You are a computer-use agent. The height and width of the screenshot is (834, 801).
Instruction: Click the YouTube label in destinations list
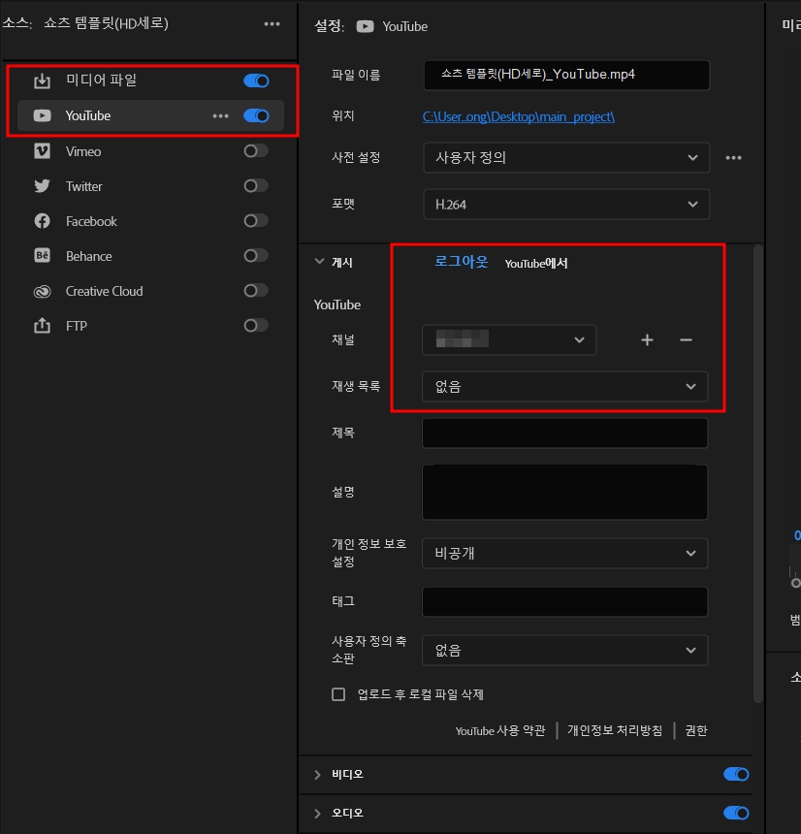pyautogui.click(x=87, y=116)
